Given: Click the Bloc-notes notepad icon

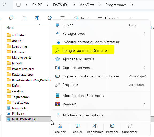Looking at the screenshot, I should pos(57,96).
